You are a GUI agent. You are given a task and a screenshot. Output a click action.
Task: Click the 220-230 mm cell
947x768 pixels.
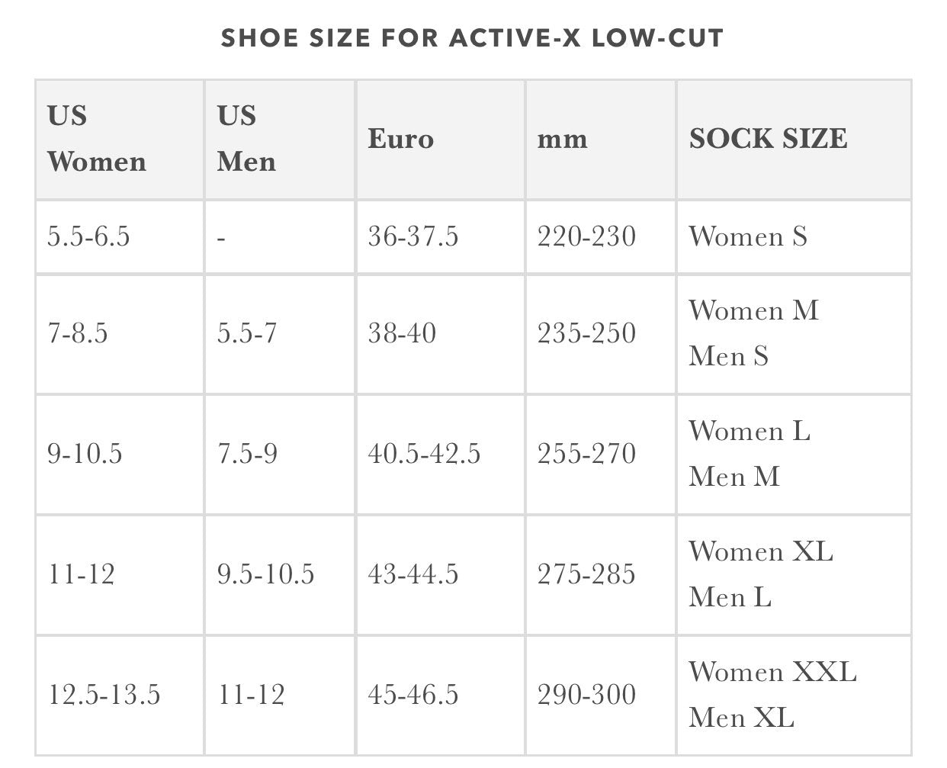[586, 236]
